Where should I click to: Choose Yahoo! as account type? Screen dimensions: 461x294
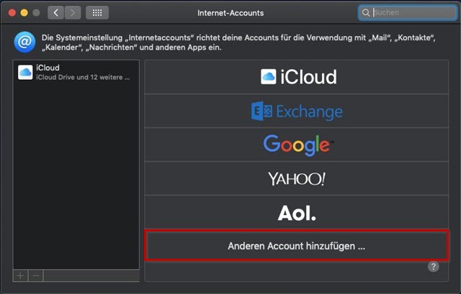point(297,178)
